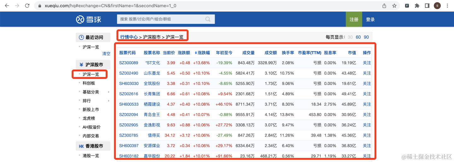Click the 登录 login link

(x=370, y=19)
